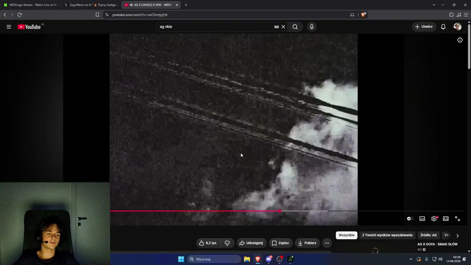The image size is (471, 265).
Task: Dislike the video
Action: click(x=227, y=243)
